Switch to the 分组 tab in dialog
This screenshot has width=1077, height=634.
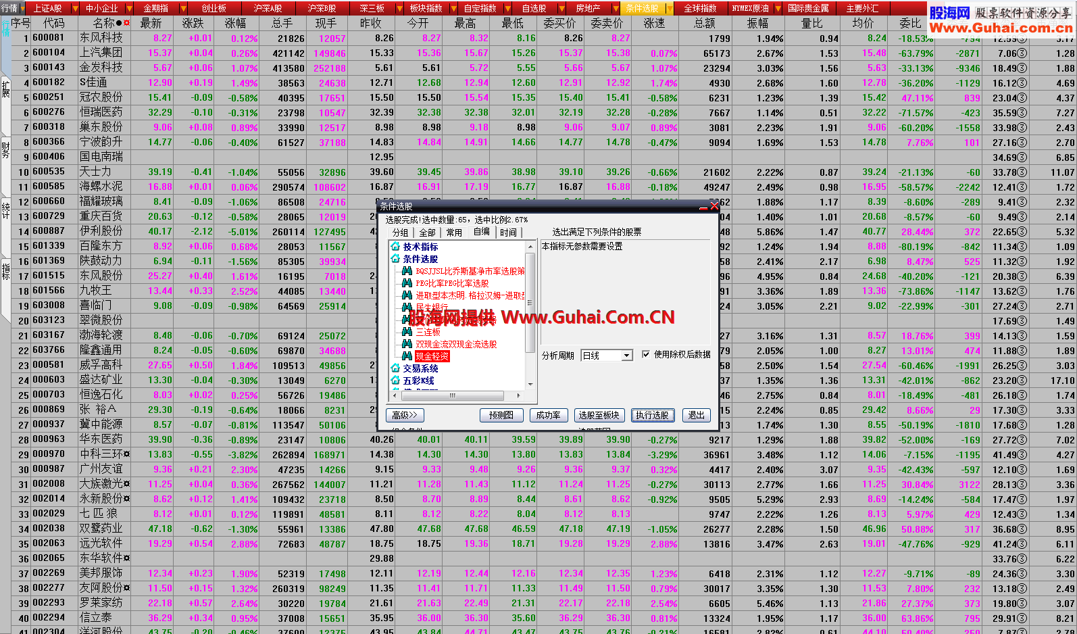[x=401, y=233]
